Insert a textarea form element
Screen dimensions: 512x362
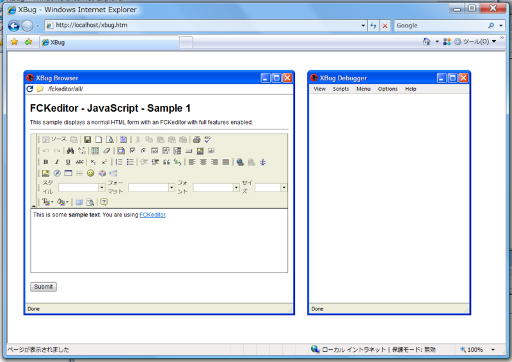click(166, 151)
